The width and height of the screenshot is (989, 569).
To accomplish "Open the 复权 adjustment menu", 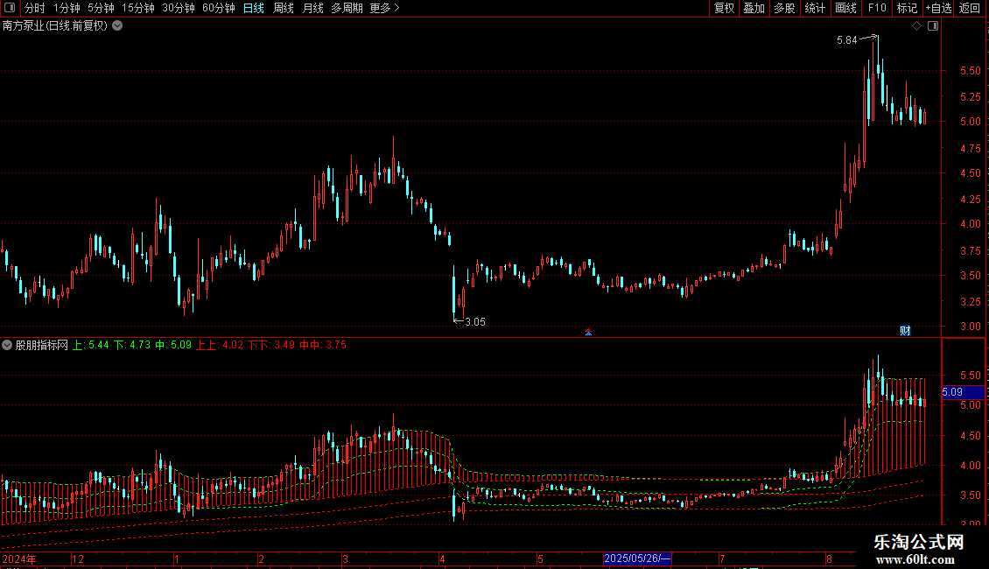I will (724, 8).
